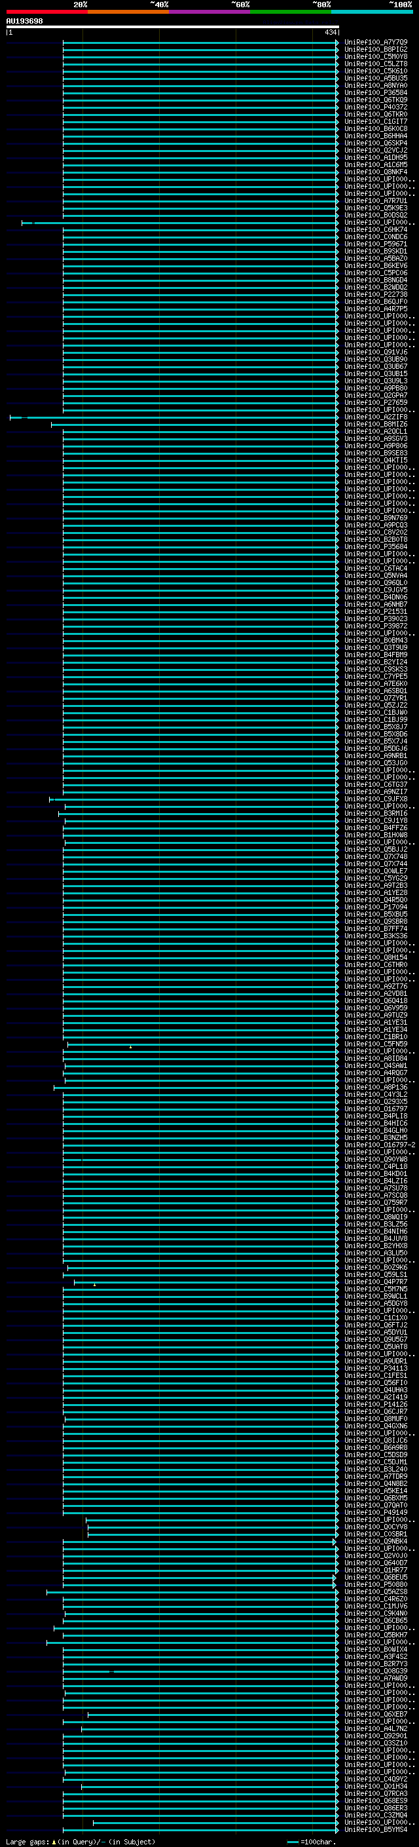Click hit label UniRef100_C0NDC6
The width and height of the screenshot is (419, 1847).
point(375,237)
